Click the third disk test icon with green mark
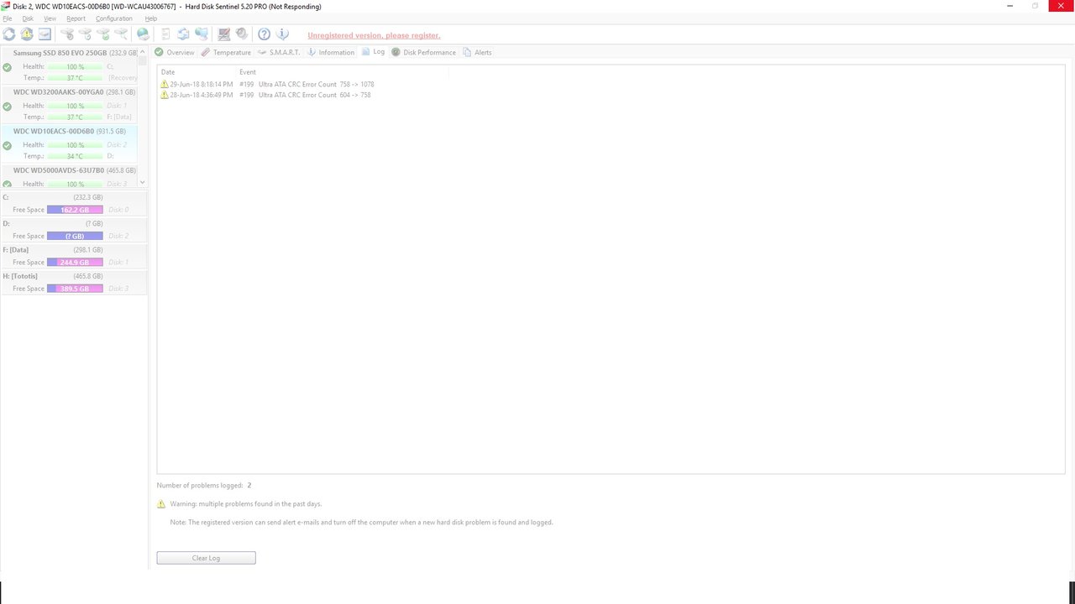 [103, 34]
